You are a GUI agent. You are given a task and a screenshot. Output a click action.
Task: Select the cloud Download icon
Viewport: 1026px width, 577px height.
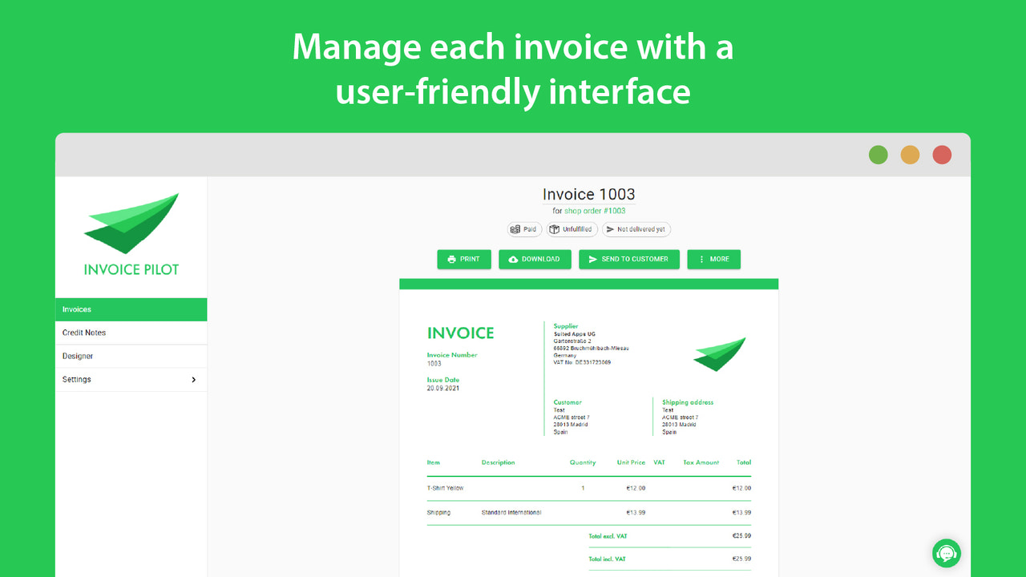(513, 259)
